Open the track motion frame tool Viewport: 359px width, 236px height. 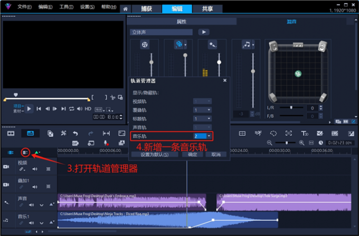tap(288, 133)
